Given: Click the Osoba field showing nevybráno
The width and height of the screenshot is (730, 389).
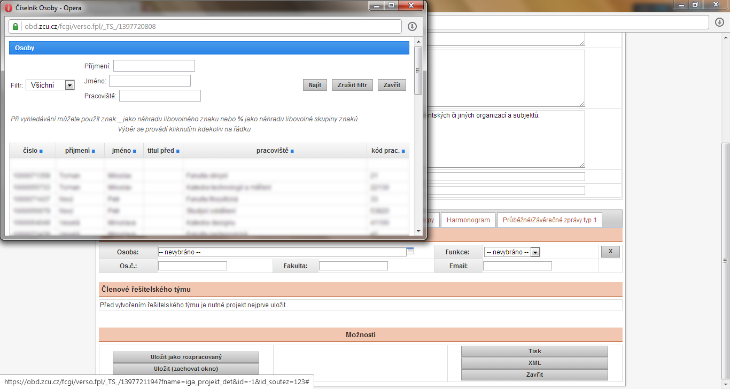Looking at the screenshot, I should click(282, 252).
